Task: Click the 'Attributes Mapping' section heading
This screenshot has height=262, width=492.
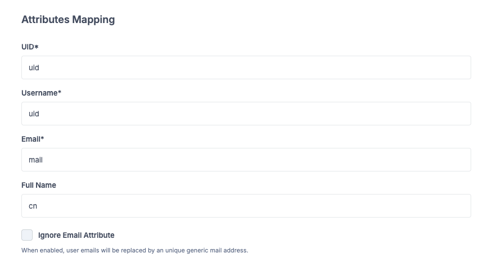Action: (x=68, y=20)
